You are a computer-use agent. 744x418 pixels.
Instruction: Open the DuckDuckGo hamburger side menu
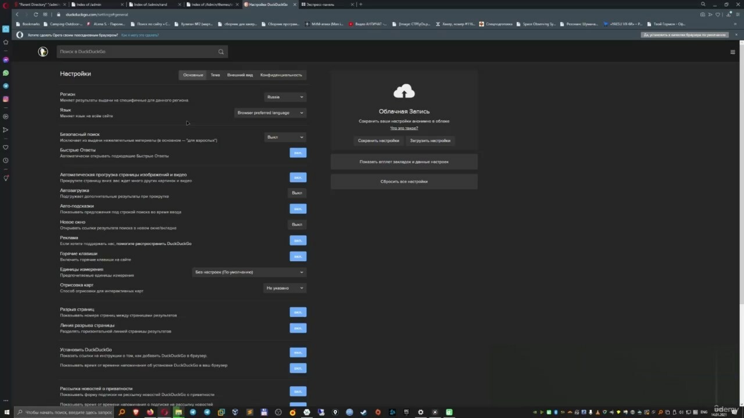tap(732, 52)
